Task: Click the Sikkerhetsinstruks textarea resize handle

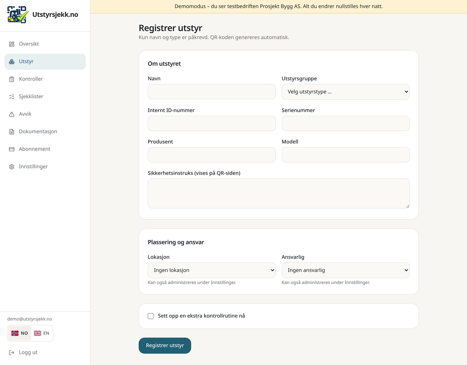Action: pyautogui.click(x=407, y=206)
